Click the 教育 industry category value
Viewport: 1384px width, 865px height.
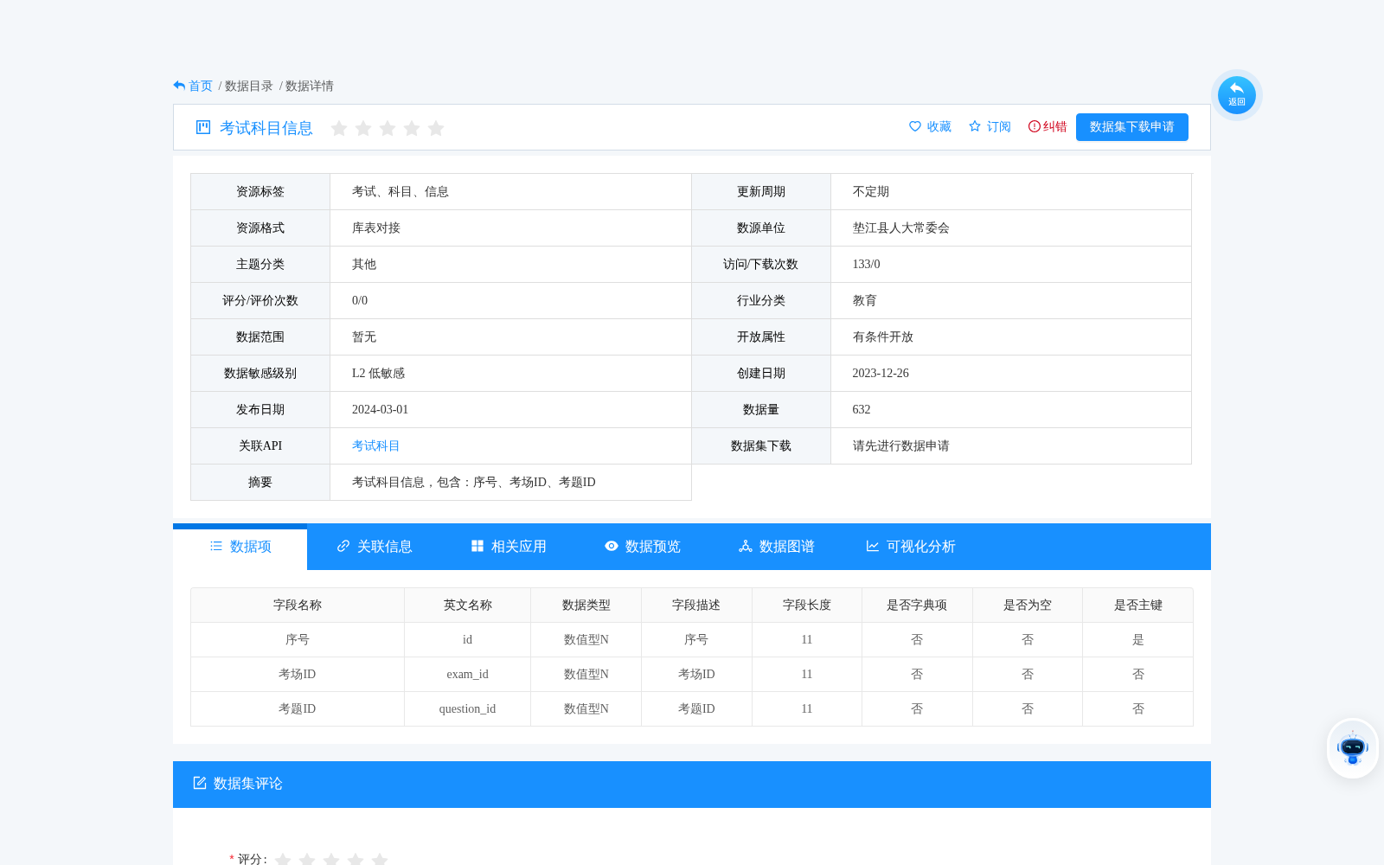click(x=865, y=301)
